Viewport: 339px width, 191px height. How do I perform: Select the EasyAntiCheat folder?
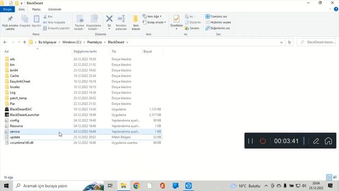click(20, 81)
